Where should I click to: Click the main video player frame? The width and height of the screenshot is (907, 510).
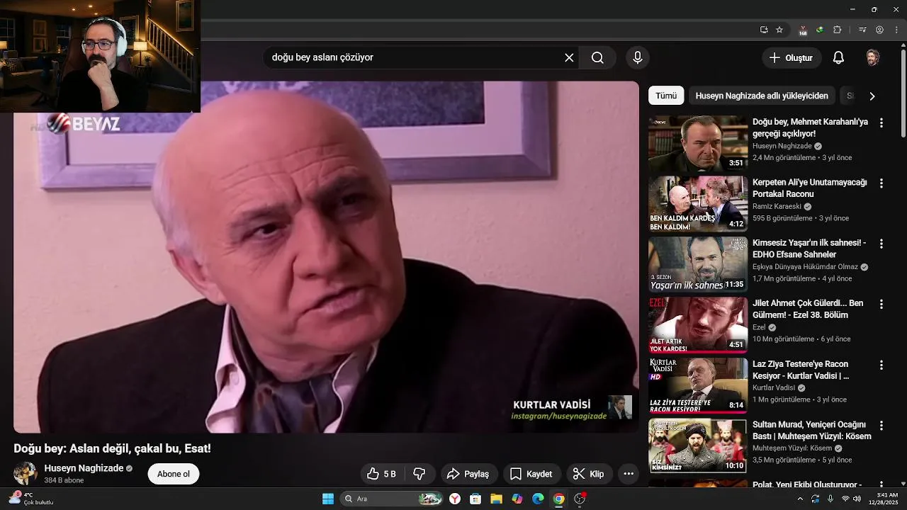click(326, 256)
